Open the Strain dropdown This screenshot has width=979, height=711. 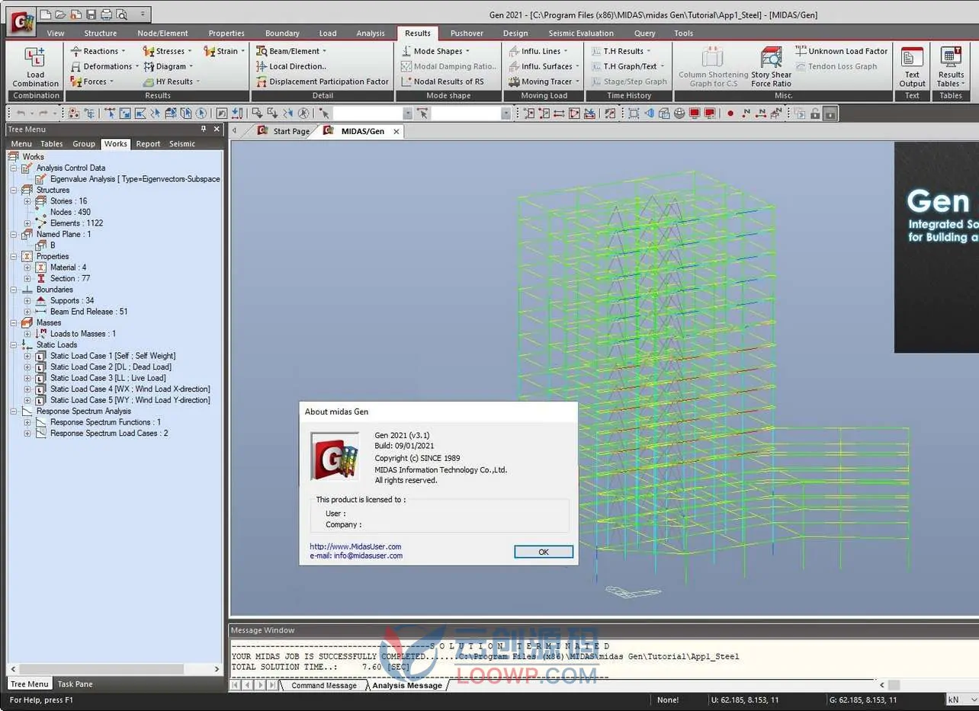point(224,51)
